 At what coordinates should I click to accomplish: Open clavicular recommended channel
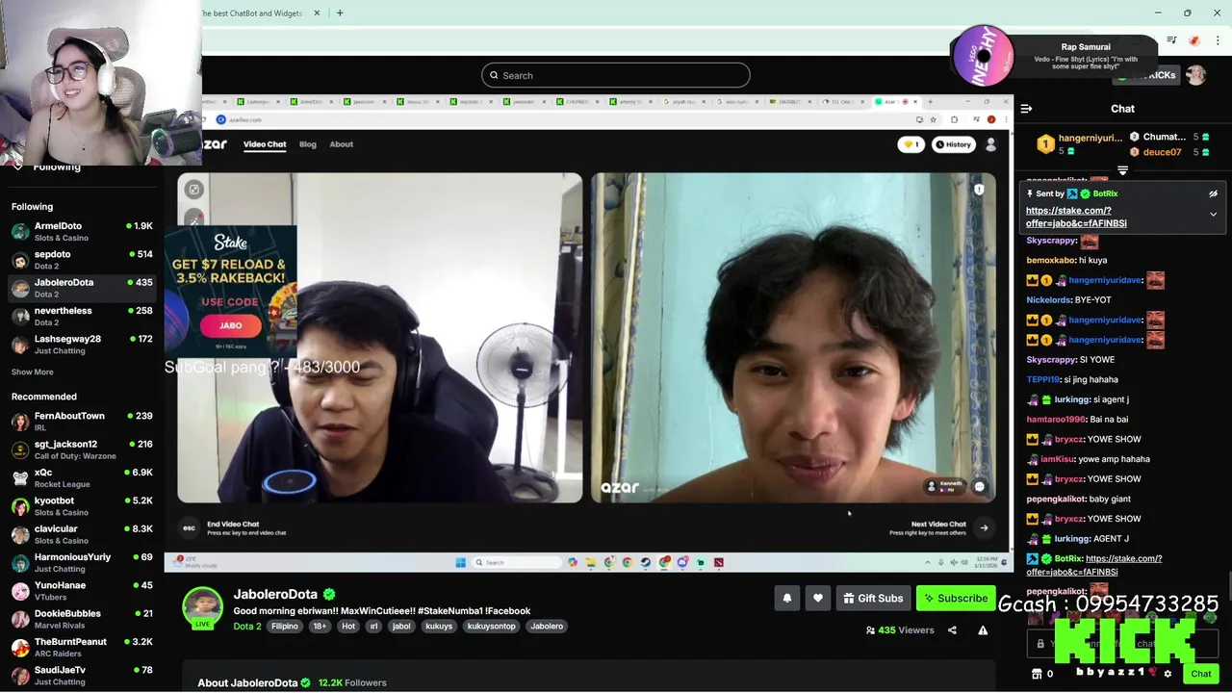point(82,534)
